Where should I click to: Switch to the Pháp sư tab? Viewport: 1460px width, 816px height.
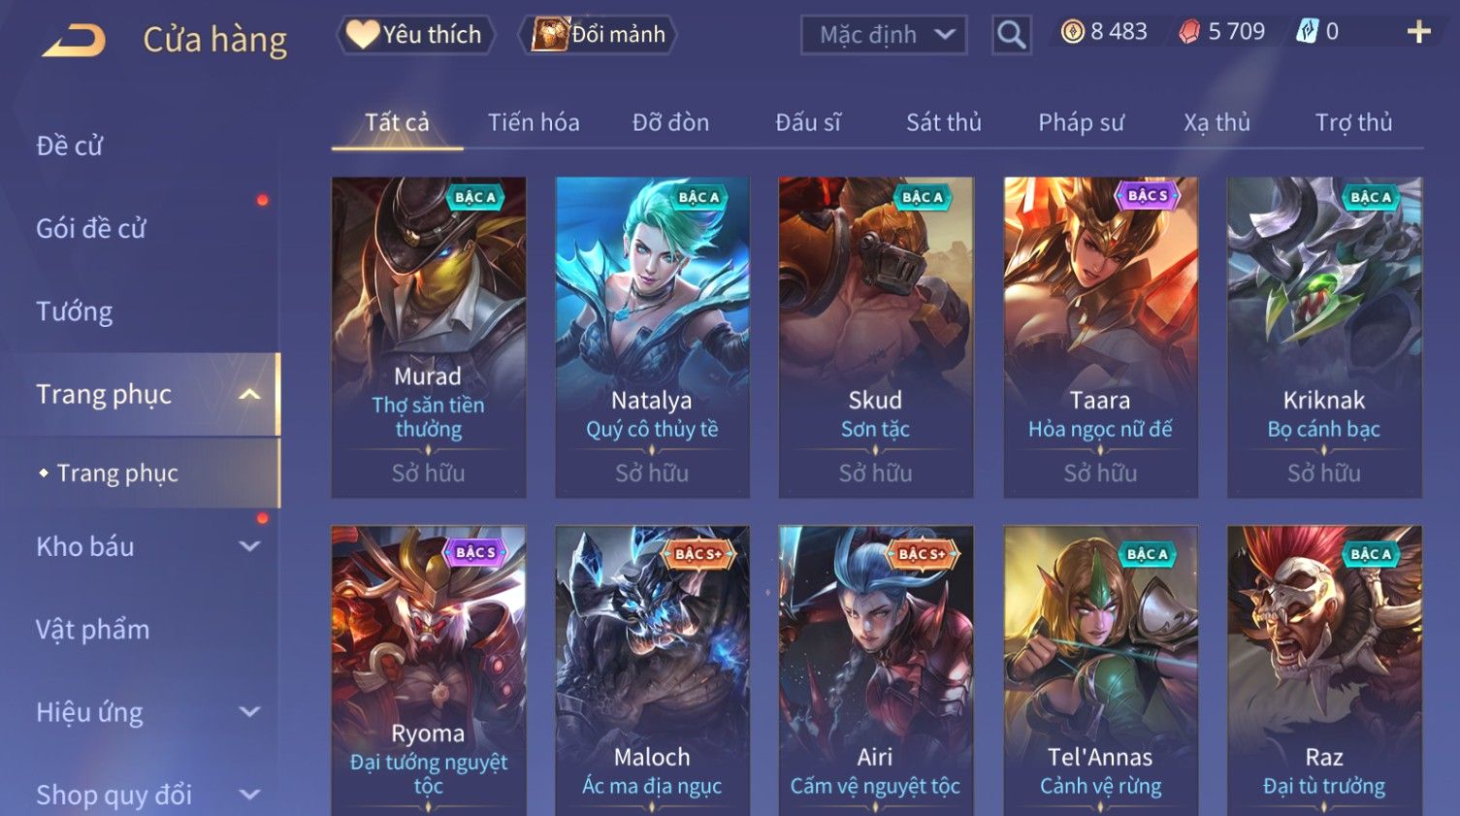pos(1081,122)
